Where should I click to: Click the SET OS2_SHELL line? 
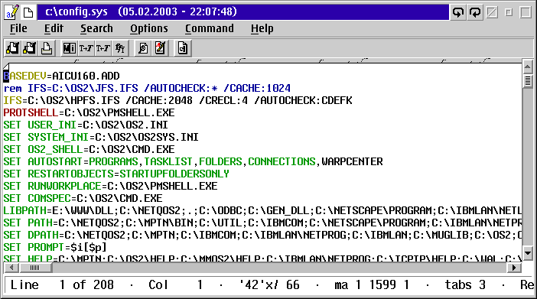pos(89,149)
